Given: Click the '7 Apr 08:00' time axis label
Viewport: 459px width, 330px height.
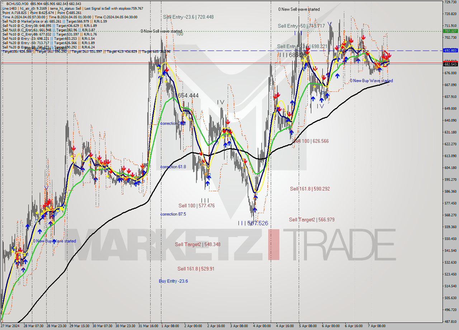Looking at the screenshot, I should point(377,326).
